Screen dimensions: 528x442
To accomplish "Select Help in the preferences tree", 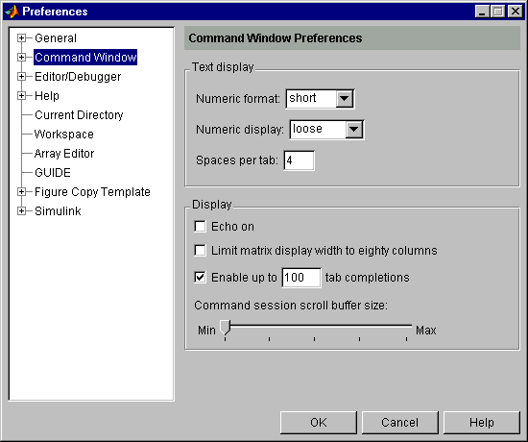I will (x=47, y=96).
